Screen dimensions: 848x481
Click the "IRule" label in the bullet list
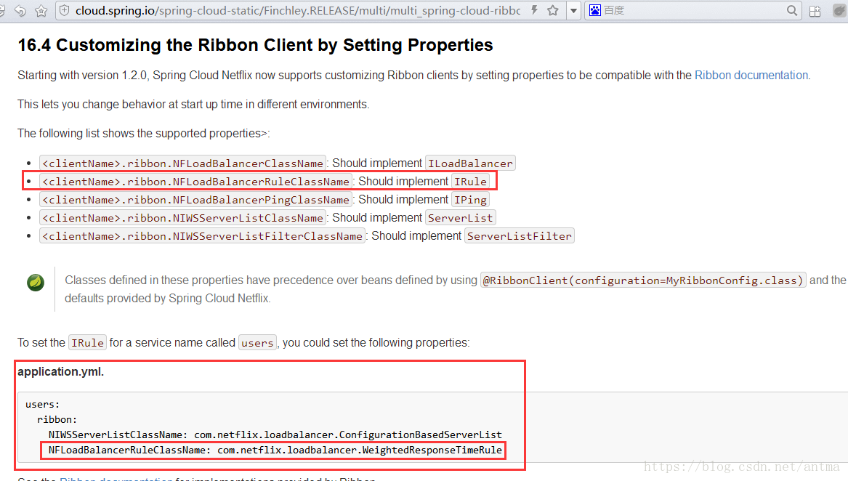471,182
